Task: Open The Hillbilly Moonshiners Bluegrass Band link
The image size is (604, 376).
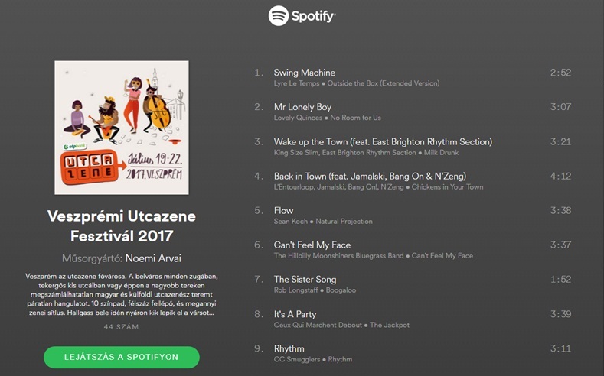Action: [x=338, y=256]
